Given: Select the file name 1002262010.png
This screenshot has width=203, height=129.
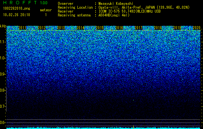Looking at the screenshot, I should tap(17, 9).
